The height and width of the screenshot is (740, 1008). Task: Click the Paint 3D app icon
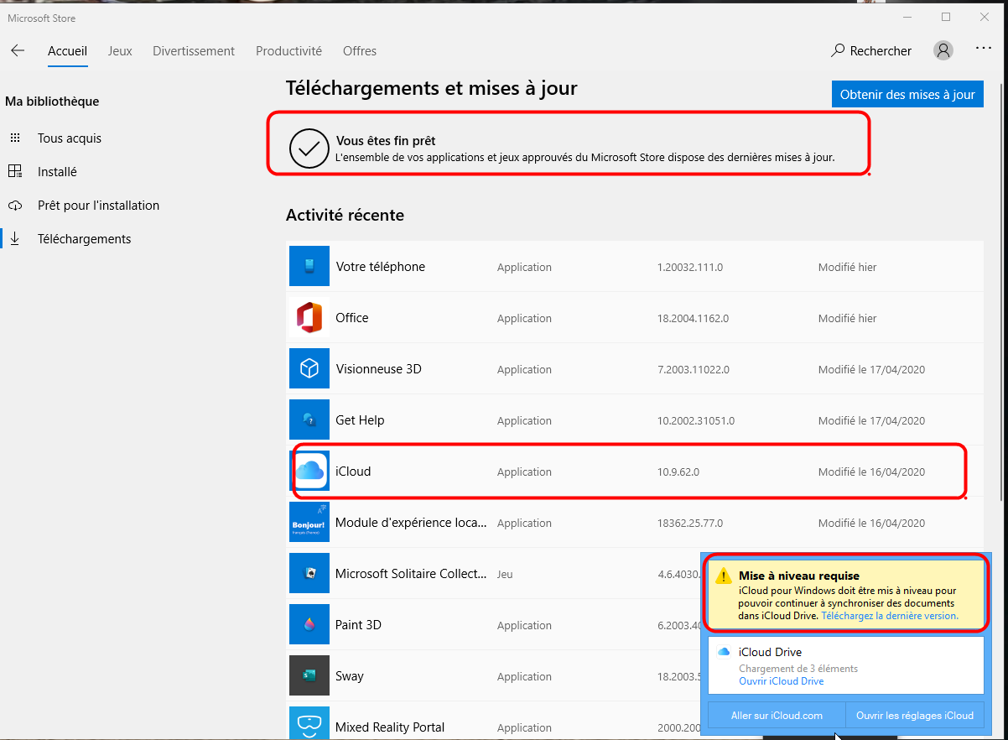point(309,625)
